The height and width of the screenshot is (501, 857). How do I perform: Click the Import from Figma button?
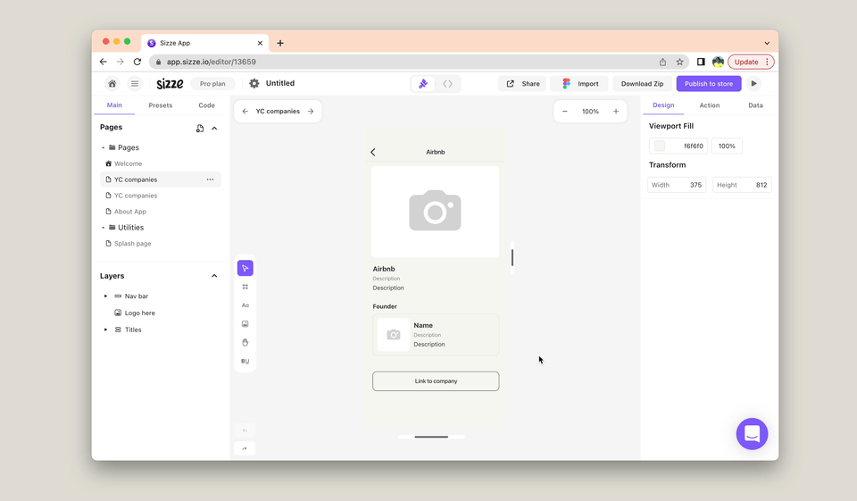coord(579,84)
